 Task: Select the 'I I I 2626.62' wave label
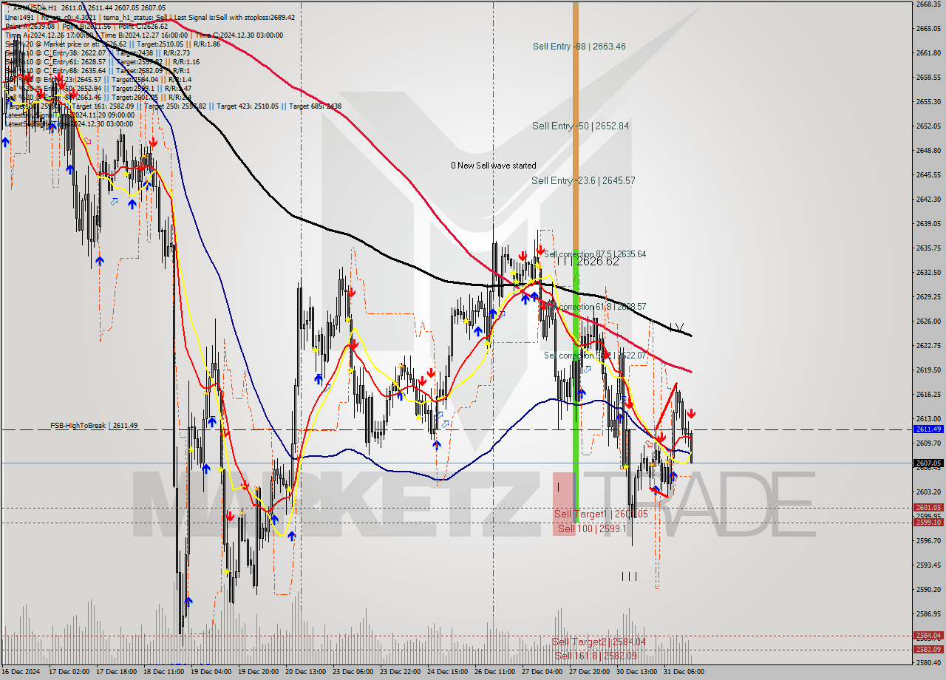pos(588,262)
